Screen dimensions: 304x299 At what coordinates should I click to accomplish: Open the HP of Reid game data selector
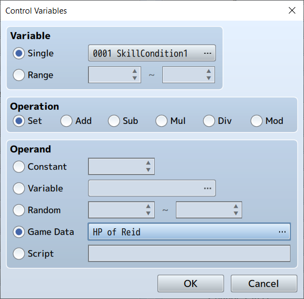pos(189,232)
